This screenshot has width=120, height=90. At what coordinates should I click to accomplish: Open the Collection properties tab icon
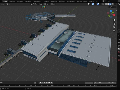tap(119, 56)
